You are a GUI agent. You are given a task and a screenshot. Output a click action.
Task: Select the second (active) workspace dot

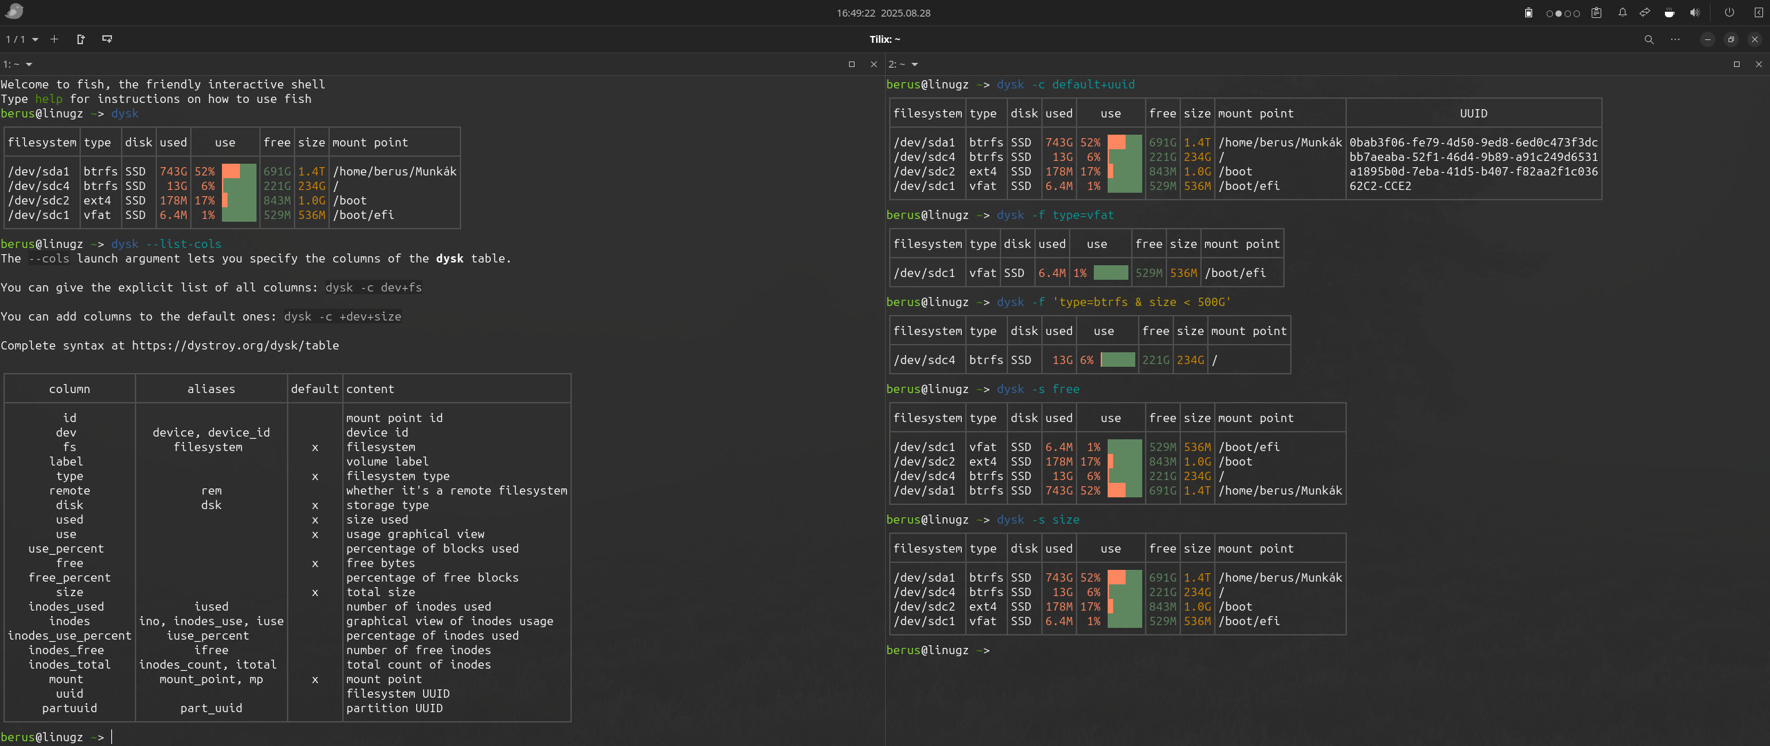coord(1559,13)
